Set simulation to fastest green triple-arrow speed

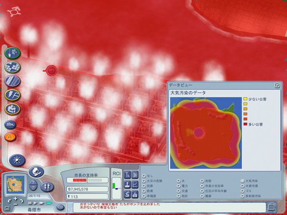(x=49, y=203)
